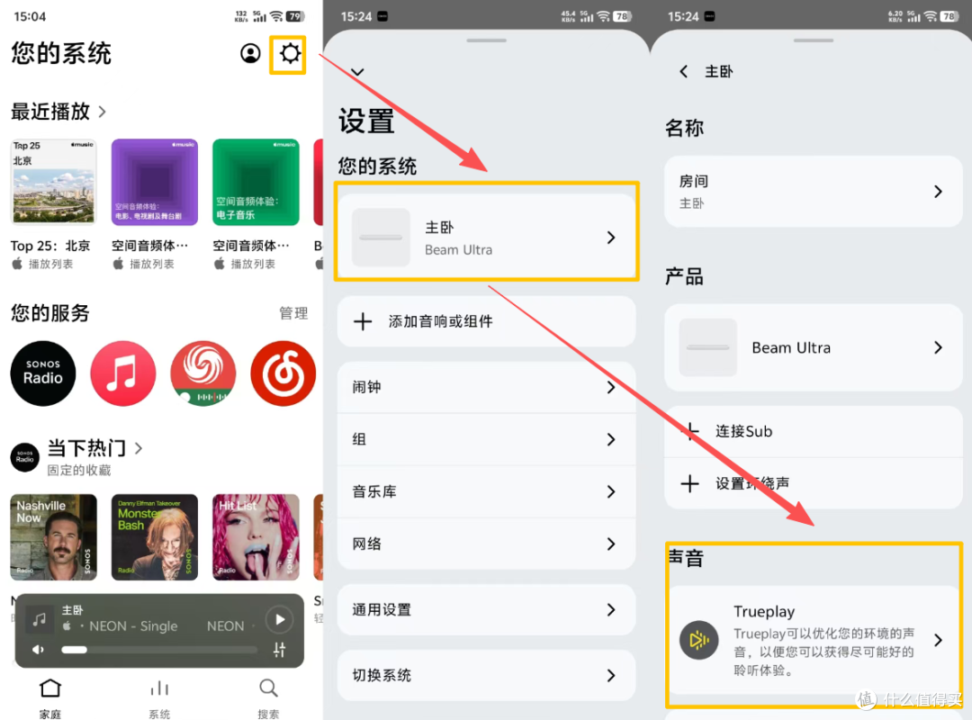Viewport: 972px width, 720px height.
Task: Open the music note artwork in mini player
Action: tap(39, 619)
